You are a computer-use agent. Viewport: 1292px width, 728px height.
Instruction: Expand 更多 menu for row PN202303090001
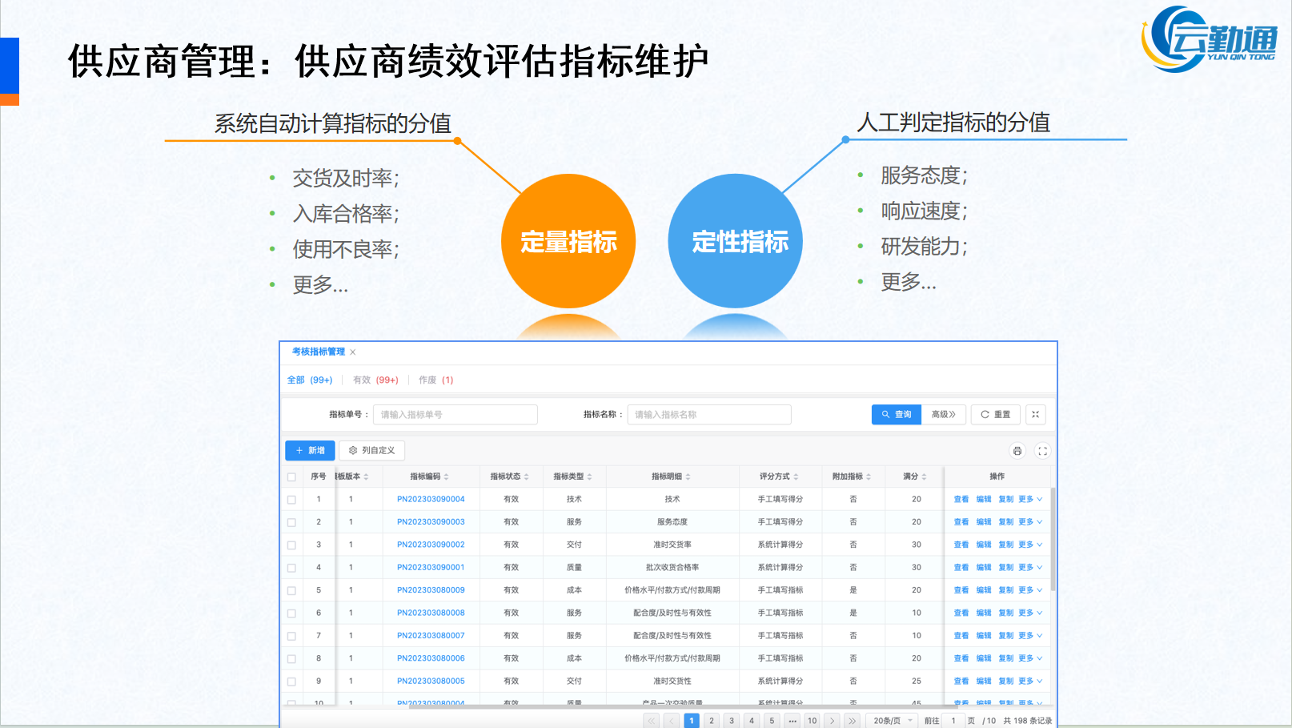click(x=1030, y=567)
